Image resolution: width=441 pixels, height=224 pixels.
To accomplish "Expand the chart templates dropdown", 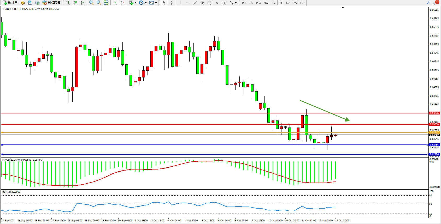I will coord(153,3).
